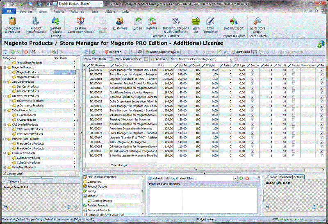Open Returns ribbon icon
The width and height of the screenshot is (328, 224).
coord(152,24)
